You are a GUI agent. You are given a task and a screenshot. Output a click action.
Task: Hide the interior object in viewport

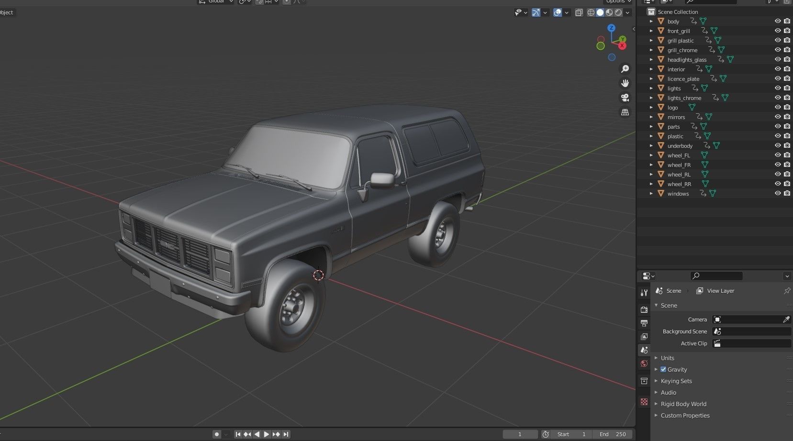[778, 69]
